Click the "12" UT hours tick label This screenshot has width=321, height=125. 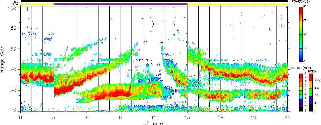coord(154,117)
